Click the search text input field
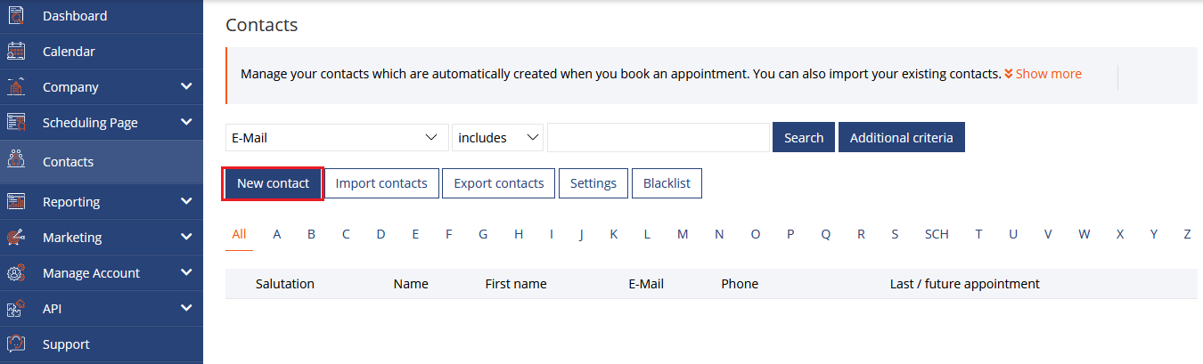Image resolution: width=1203 pixels, height=364 pixels. click(659, 138)
